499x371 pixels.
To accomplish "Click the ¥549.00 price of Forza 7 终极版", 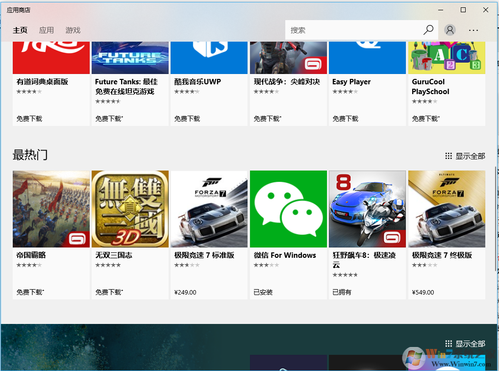I will point(423,292).
